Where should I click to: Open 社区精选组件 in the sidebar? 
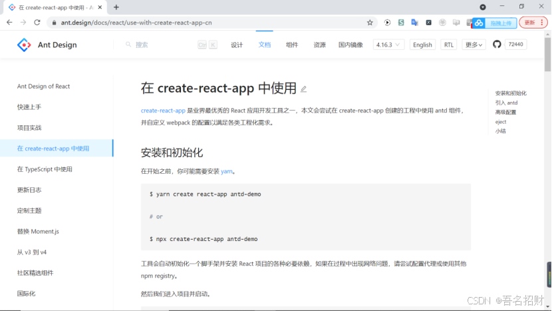(35, 273)
